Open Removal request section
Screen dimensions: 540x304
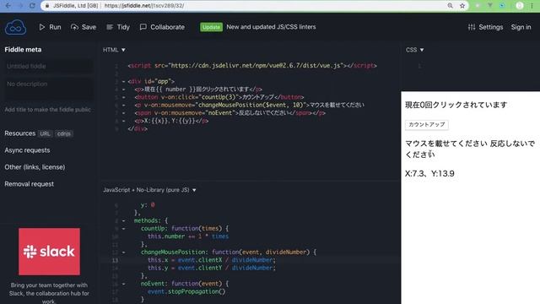(x=30, y=184)
